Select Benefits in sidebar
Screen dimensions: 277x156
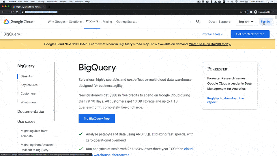(26, 76)
